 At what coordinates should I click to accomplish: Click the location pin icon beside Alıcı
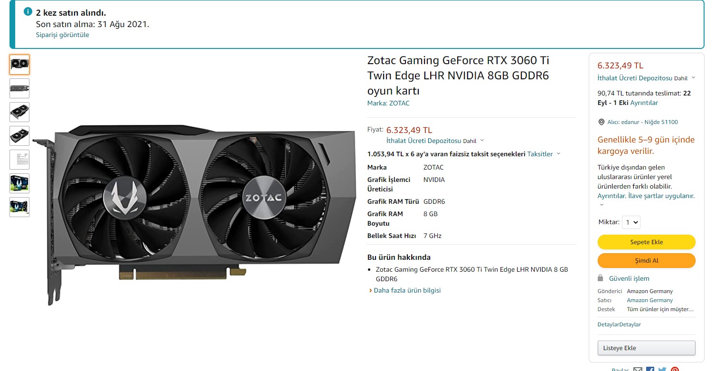[x=602, y=122]
